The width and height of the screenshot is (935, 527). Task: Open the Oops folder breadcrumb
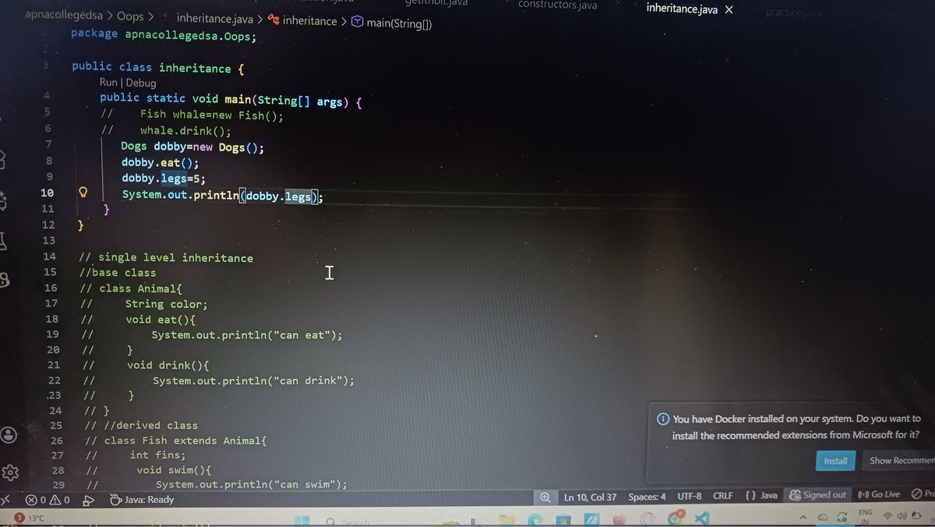[x=130, y=16]
